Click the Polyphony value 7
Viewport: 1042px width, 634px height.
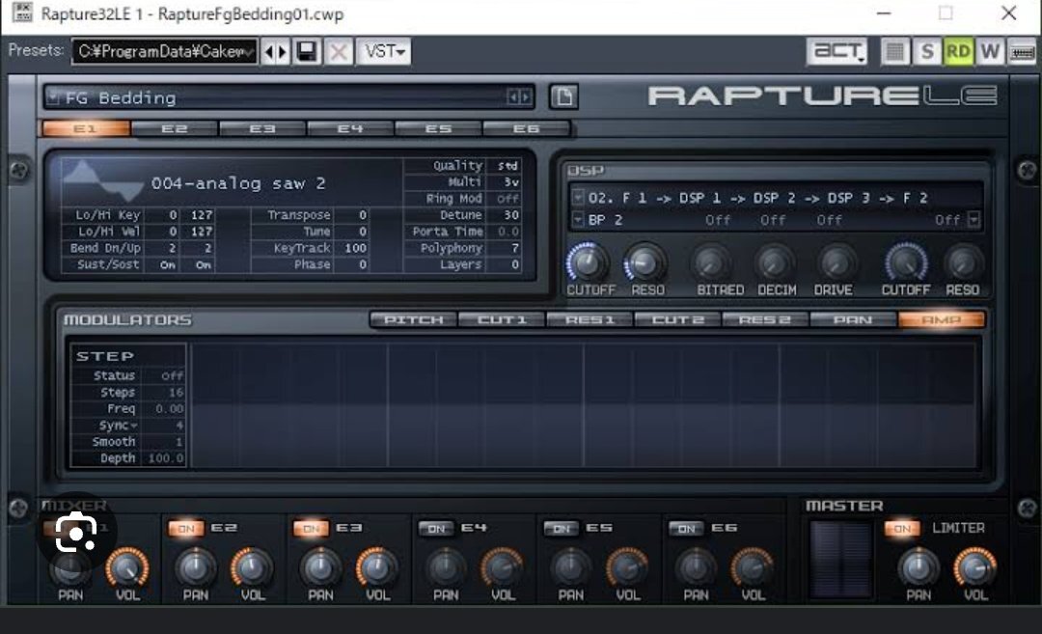coord(515,248)
